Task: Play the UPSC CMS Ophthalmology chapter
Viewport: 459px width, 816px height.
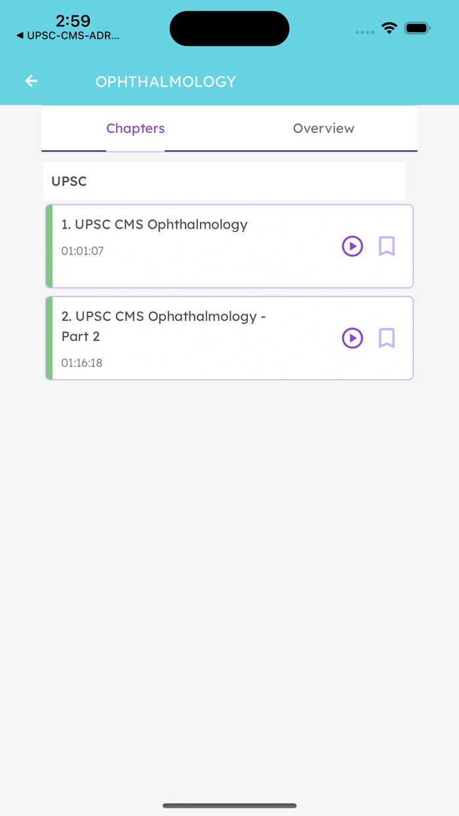Action: [x=352, y=247]
